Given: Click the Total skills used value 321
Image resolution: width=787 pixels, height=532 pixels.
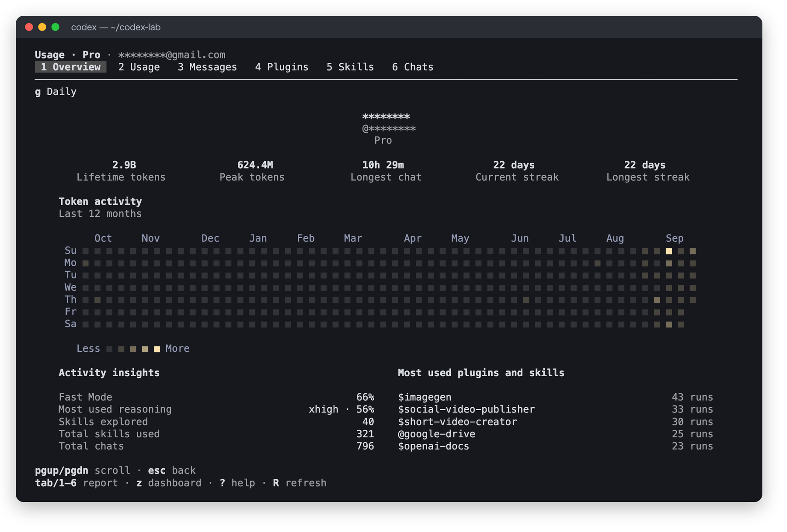Looking at the screenshot, I should 365,434.
